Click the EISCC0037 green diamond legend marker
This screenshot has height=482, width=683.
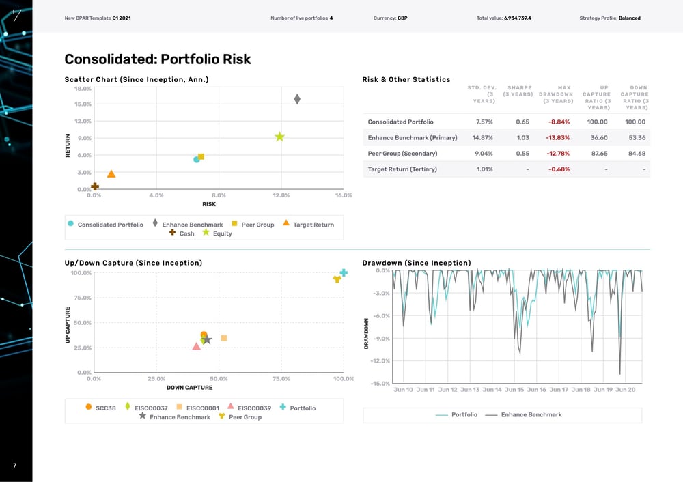coord(128,406)
